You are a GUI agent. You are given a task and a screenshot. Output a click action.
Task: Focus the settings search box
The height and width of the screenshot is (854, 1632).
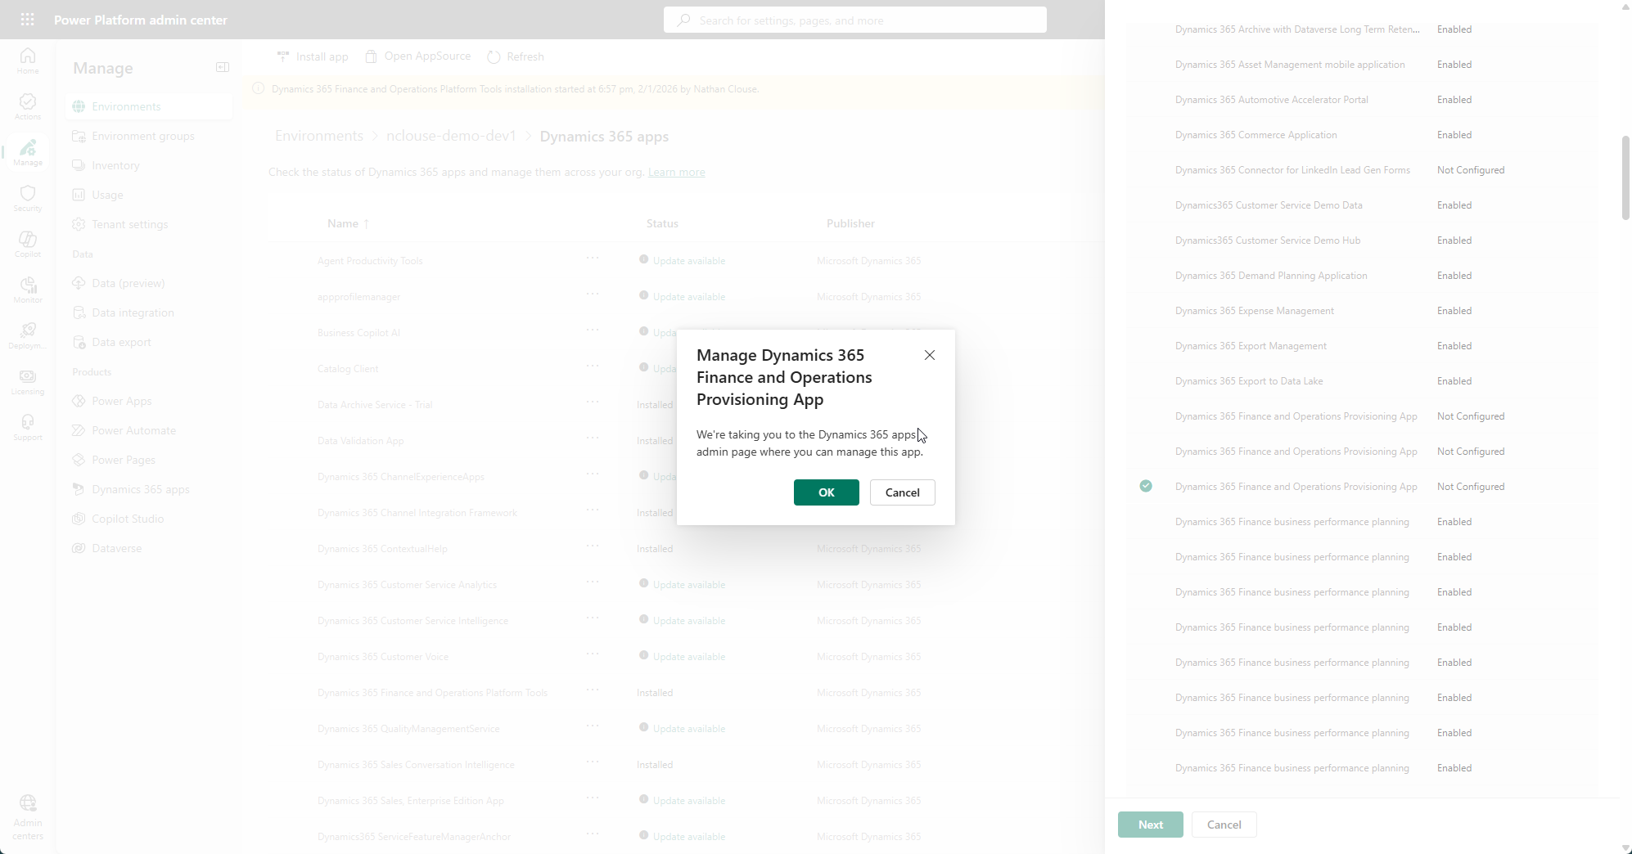point(855,20)
